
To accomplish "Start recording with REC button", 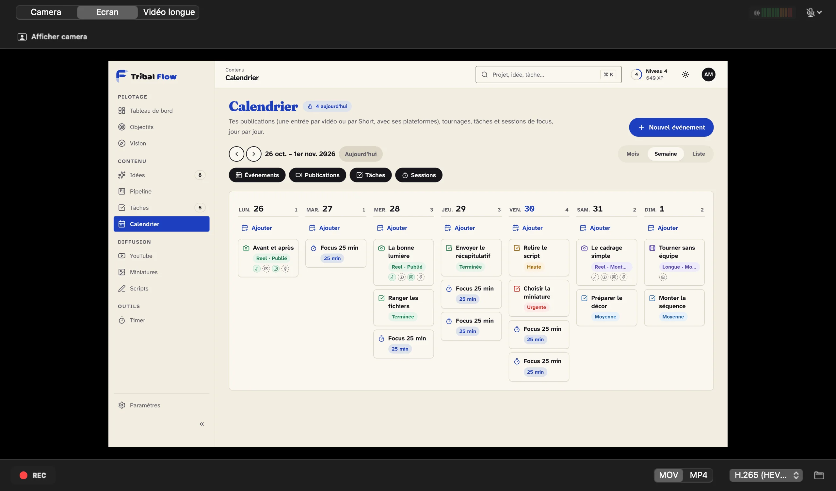I will 33,475.
